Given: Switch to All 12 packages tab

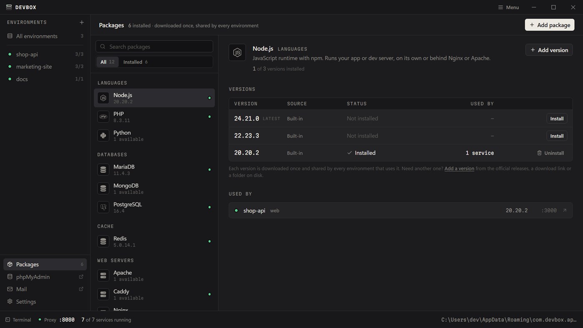Looking at the screenshot, I should (108, 62).
